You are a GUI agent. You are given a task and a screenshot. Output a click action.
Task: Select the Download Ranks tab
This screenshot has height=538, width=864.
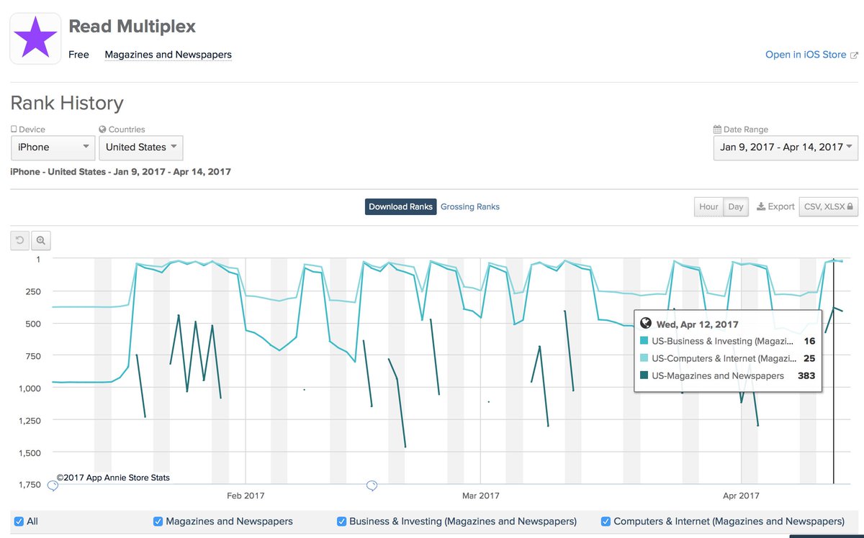point(400,207)
